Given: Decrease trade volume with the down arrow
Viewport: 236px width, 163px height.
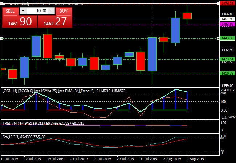Looking at the screenshot, I should point(21,11).
